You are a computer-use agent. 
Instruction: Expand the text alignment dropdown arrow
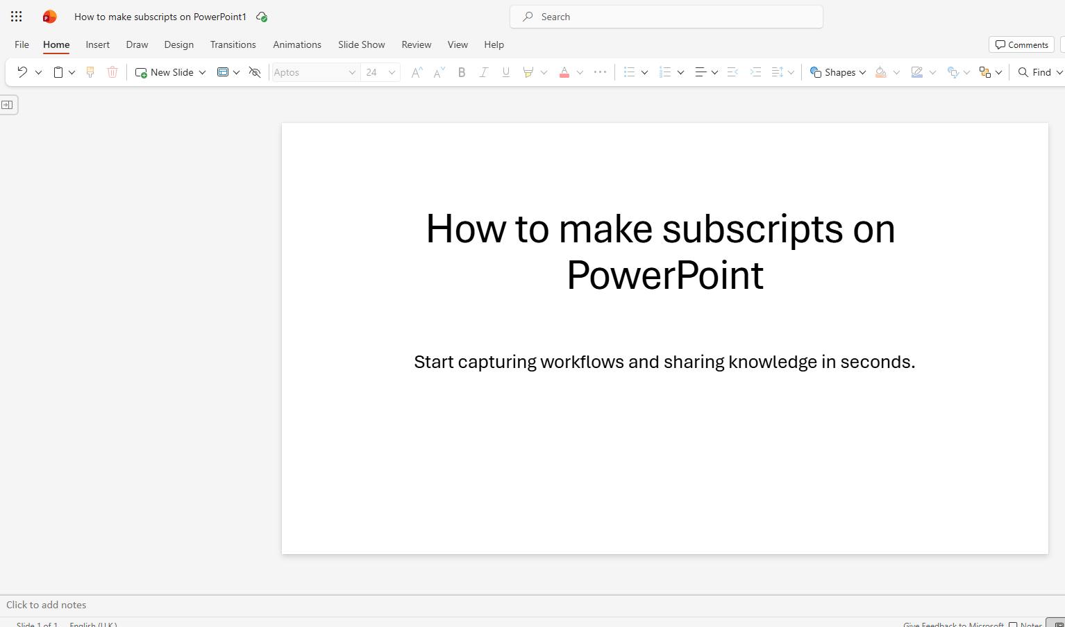(x=714, y=72)
